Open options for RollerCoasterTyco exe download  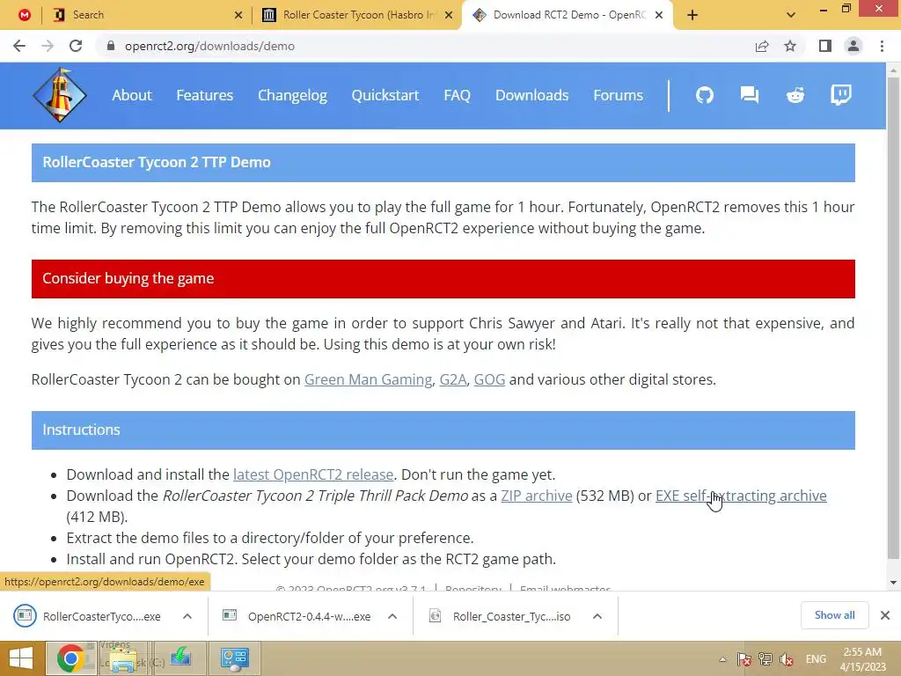coord(187,616)
